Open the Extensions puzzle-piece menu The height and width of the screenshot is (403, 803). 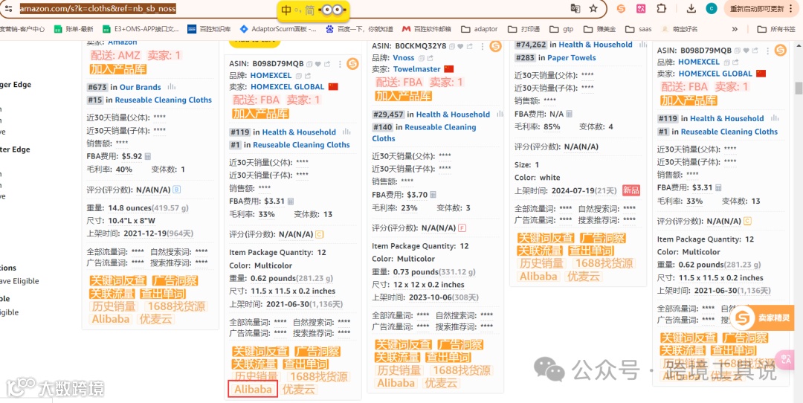pyautogui.click(x=662, y=8)
